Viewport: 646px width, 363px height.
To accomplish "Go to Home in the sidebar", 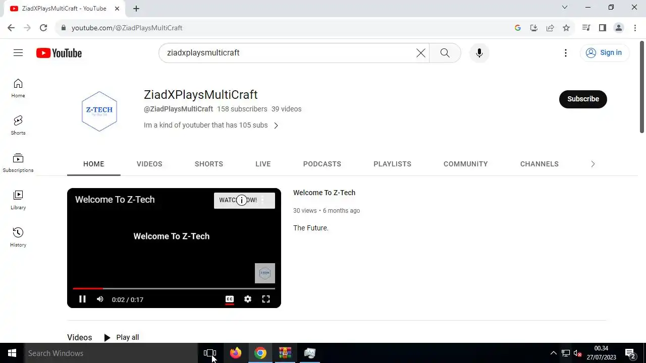I will point(18,88).
